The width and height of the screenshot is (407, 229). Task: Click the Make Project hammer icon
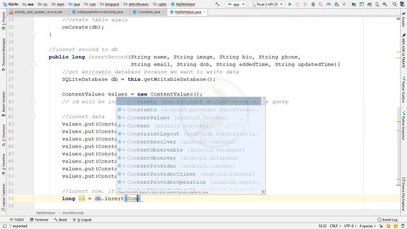pyautogui.click(x=217, y=4)
